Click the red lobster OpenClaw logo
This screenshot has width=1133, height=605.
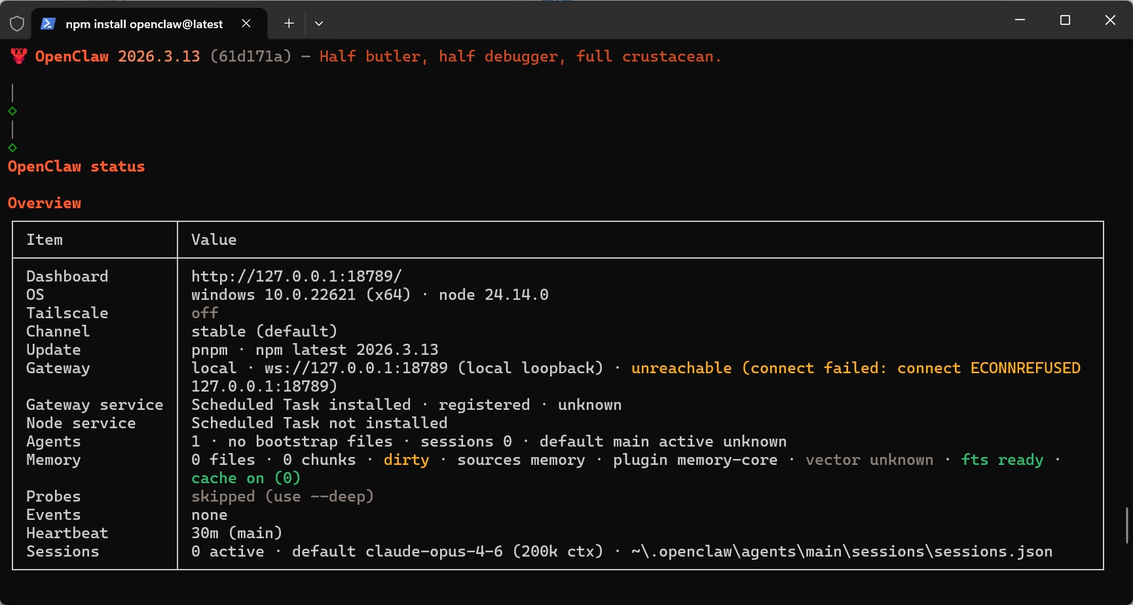click(19, 56)
